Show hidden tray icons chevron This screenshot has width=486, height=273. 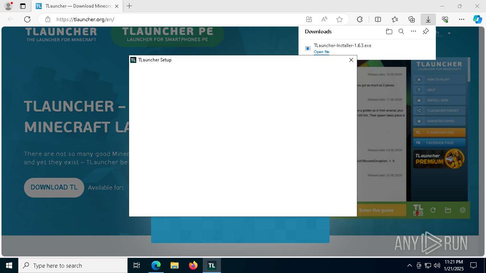click(x=409, y=265)
